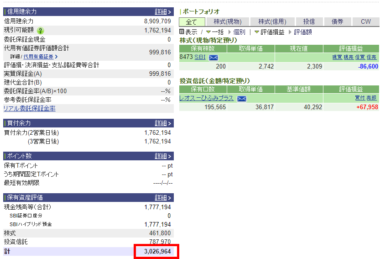The width and height of the screenshot is (385, 259).
Task: Click 信買 for SBI stock
Action: [x=360, y=57]
